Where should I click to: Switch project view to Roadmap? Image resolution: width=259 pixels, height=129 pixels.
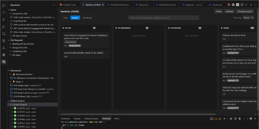click(87, 18)
